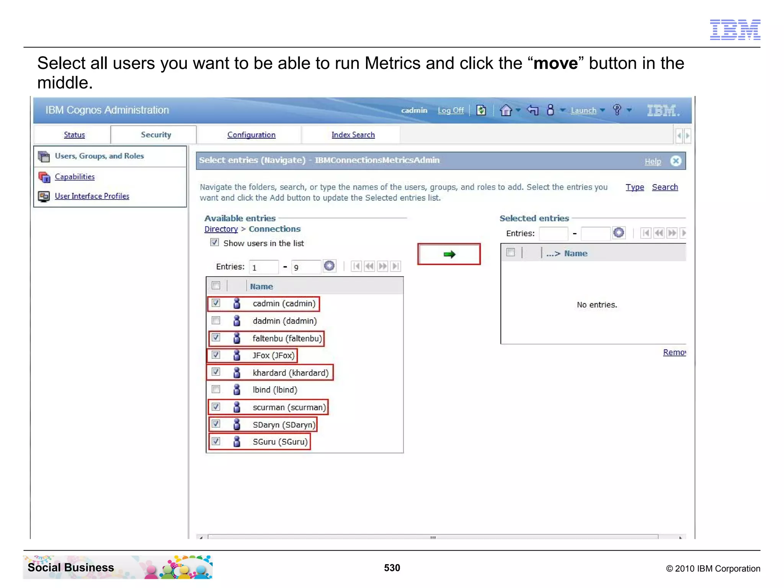Click the user icon beside dadmin
784x588 pixels.
237,320
